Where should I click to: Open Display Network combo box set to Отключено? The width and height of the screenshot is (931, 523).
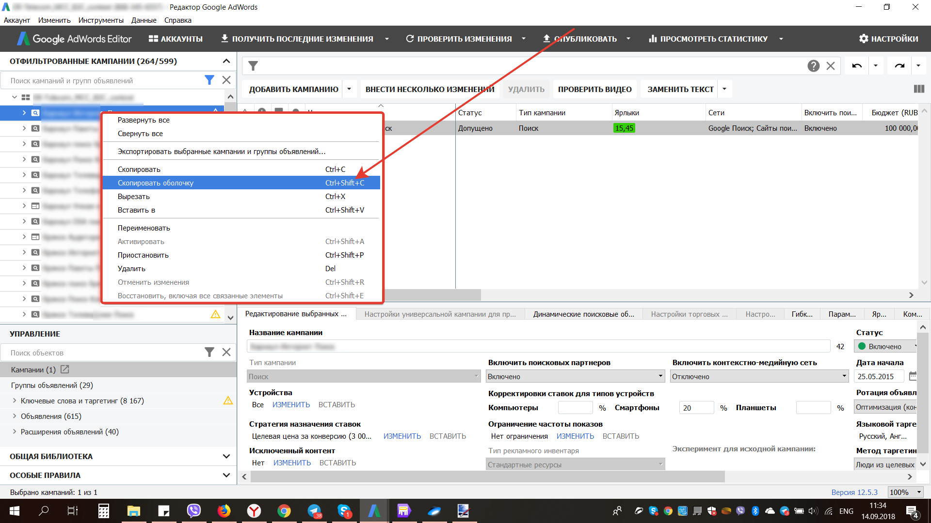[759, 376]
